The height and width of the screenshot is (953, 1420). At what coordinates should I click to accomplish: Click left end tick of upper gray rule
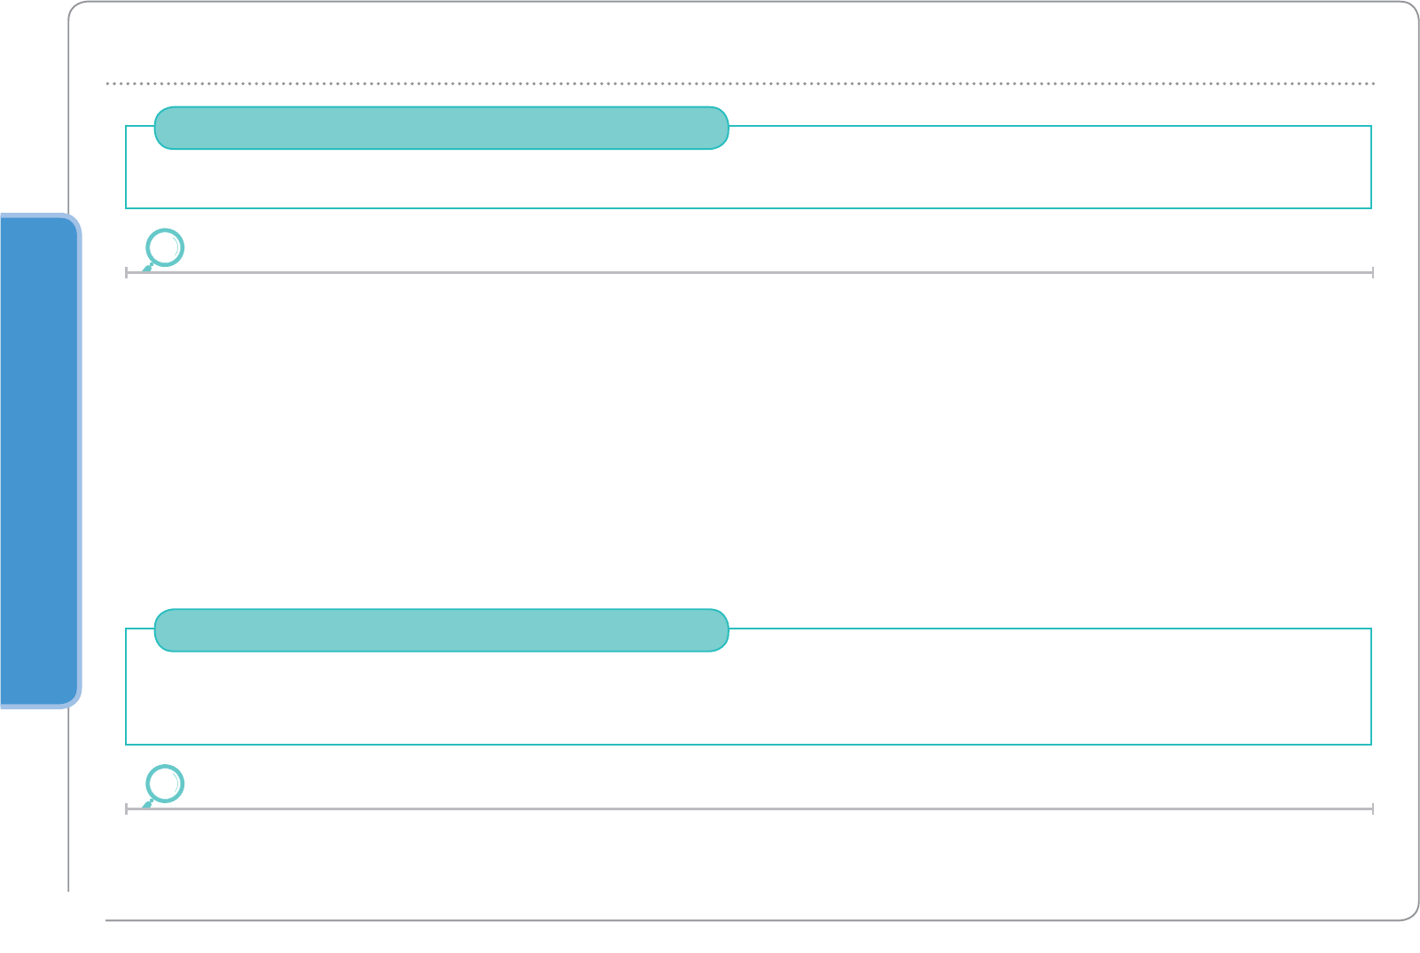click(127, 273)
